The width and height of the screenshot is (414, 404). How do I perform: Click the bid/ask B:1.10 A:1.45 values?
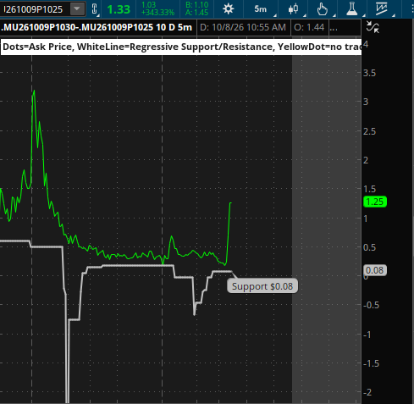(x=196, y=8)
